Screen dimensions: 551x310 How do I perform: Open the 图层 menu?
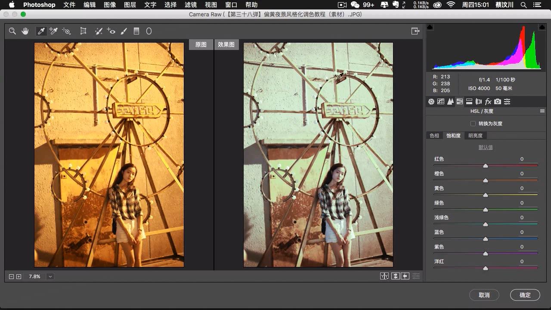click(x=130, y=5)
